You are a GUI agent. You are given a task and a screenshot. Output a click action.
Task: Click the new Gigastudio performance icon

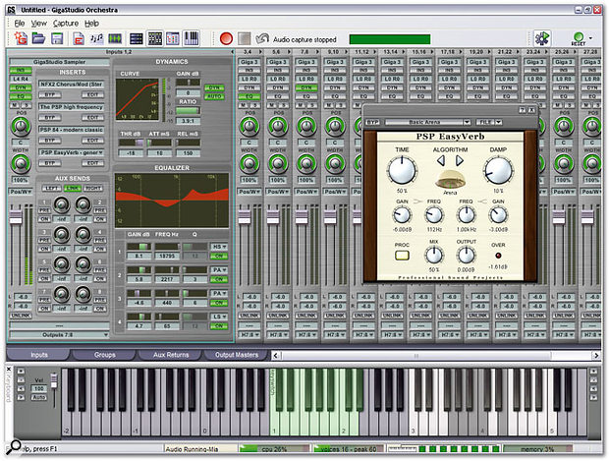click(x=21, y=38)
